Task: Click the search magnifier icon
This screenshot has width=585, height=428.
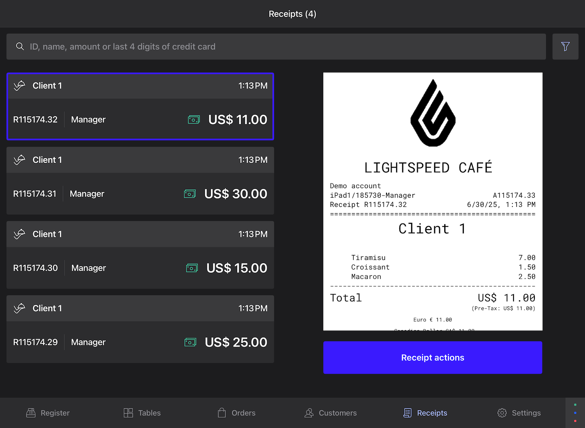Action: tap(20, 46)
